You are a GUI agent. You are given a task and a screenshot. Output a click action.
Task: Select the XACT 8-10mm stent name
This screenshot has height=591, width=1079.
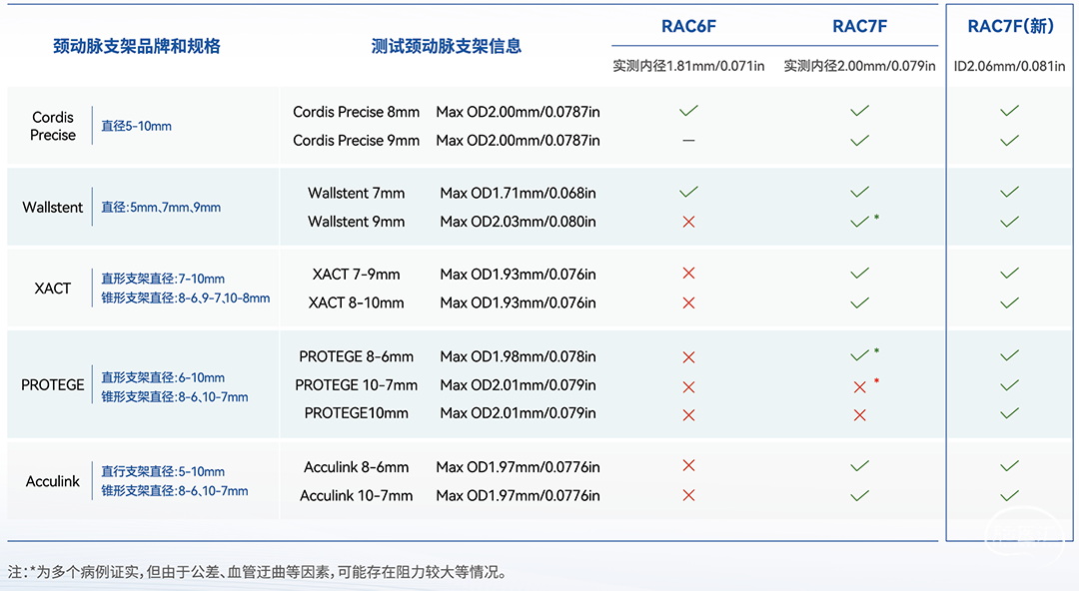pos(356,302)
